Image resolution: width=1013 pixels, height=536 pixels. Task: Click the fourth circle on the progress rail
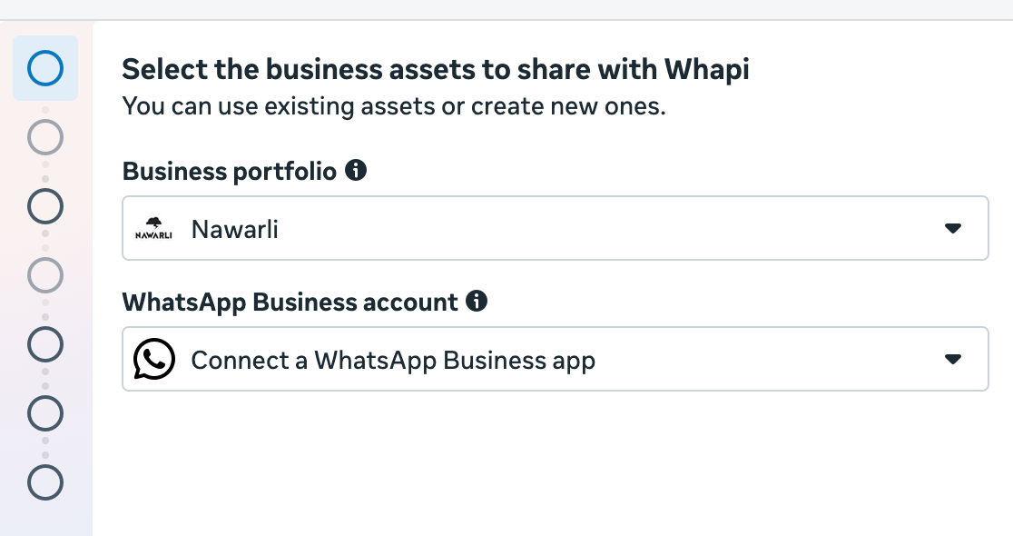coord(44,275)
